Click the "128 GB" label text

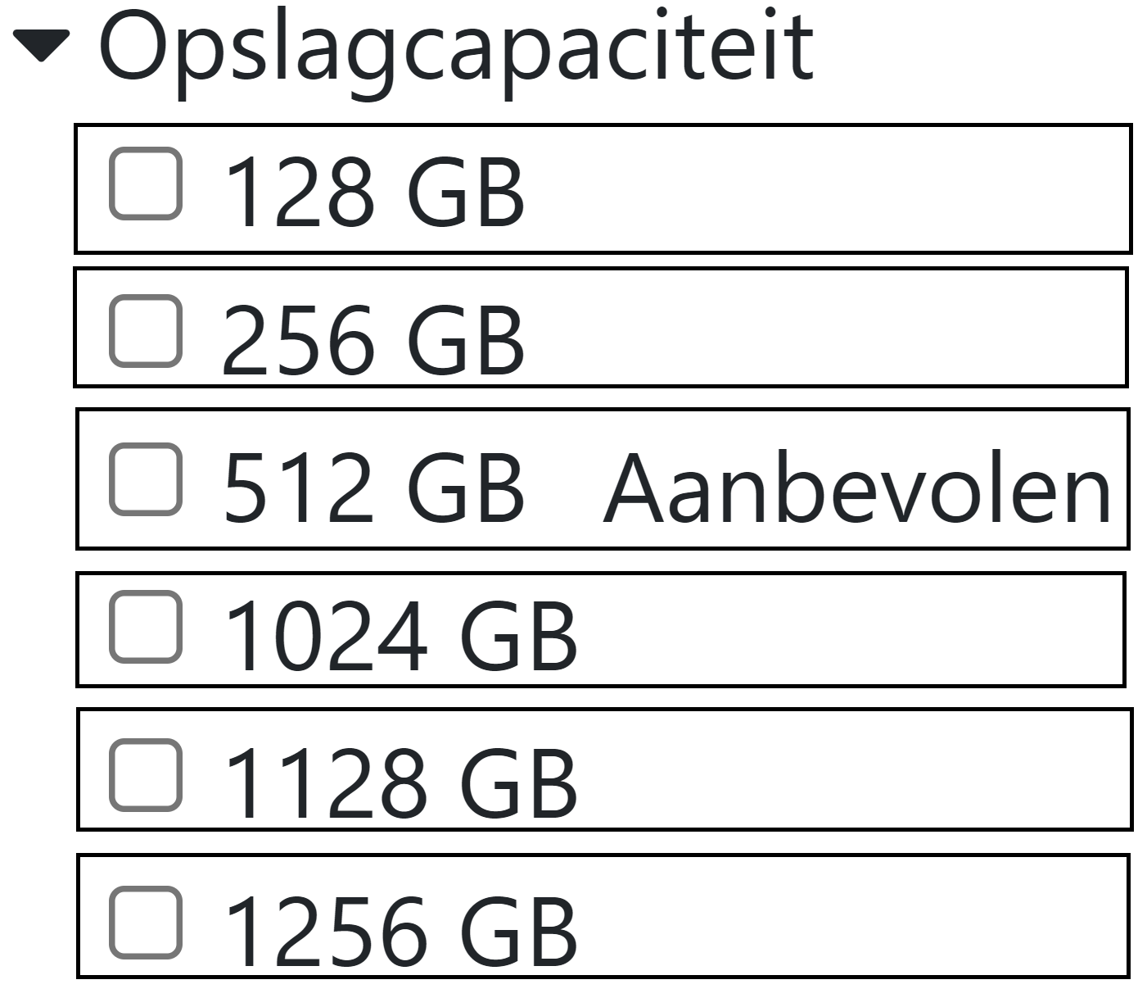coord(373,193)
